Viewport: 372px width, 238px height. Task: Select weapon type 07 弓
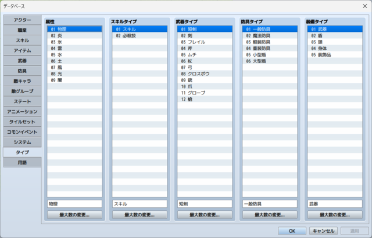click(205, 67)
